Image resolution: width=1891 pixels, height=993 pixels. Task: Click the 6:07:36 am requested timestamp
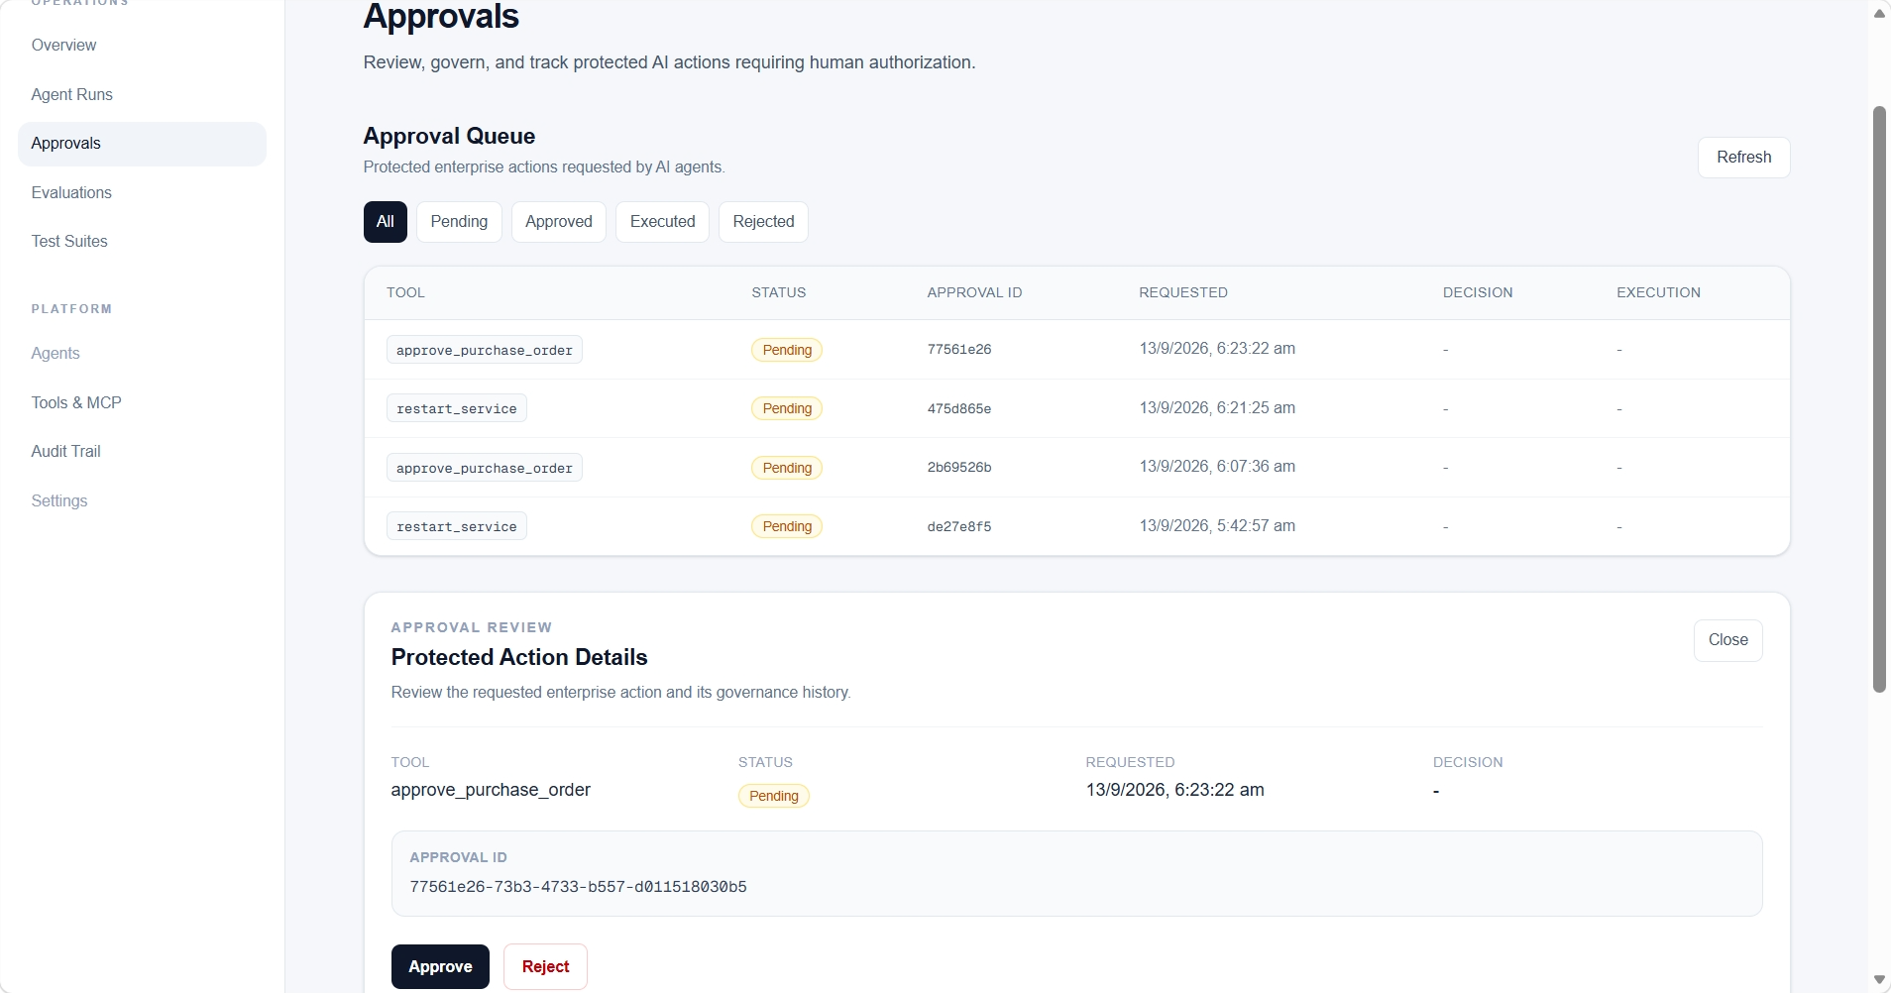click(1217, 467)
